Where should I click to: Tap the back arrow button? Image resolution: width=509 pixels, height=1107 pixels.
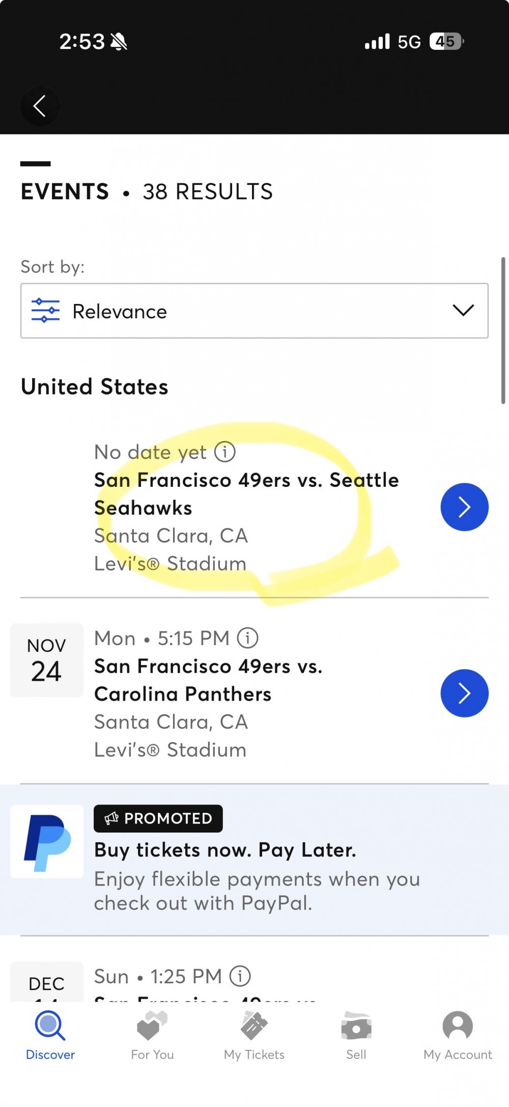(40, 106)
